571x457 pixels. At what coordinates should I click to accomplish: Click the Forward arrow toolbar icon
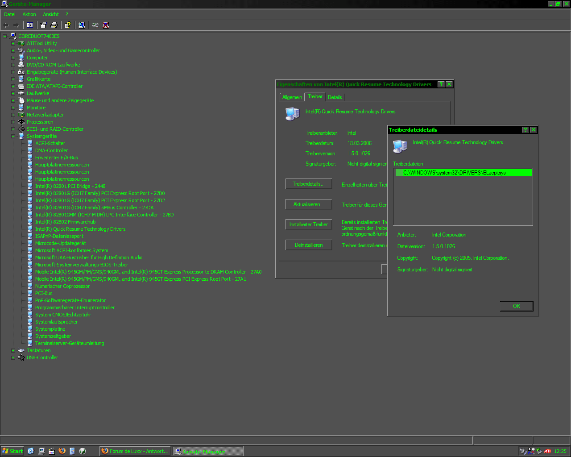coord(16,25)
